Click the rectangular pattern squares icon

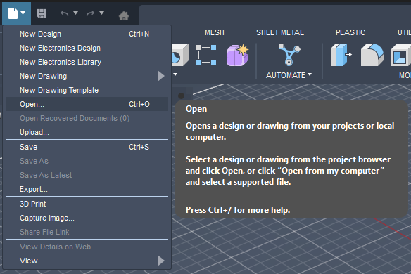pyautogui.click(x=206, y=55)
